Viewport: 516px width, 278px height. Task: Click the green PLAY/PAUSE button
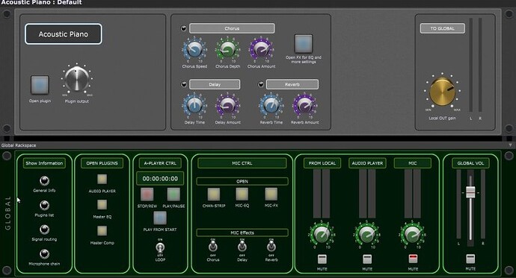[173, 195]
